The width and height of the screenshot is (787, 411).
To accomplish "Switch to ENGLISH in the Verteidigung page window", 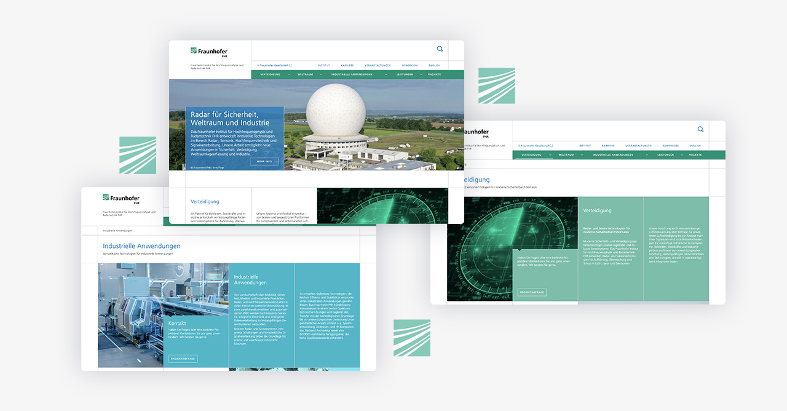I will coord(695,146).
